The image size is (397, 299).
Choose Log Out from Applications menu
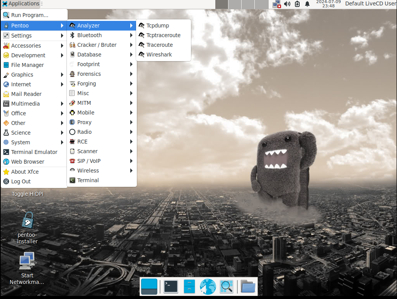click(34, 181)
